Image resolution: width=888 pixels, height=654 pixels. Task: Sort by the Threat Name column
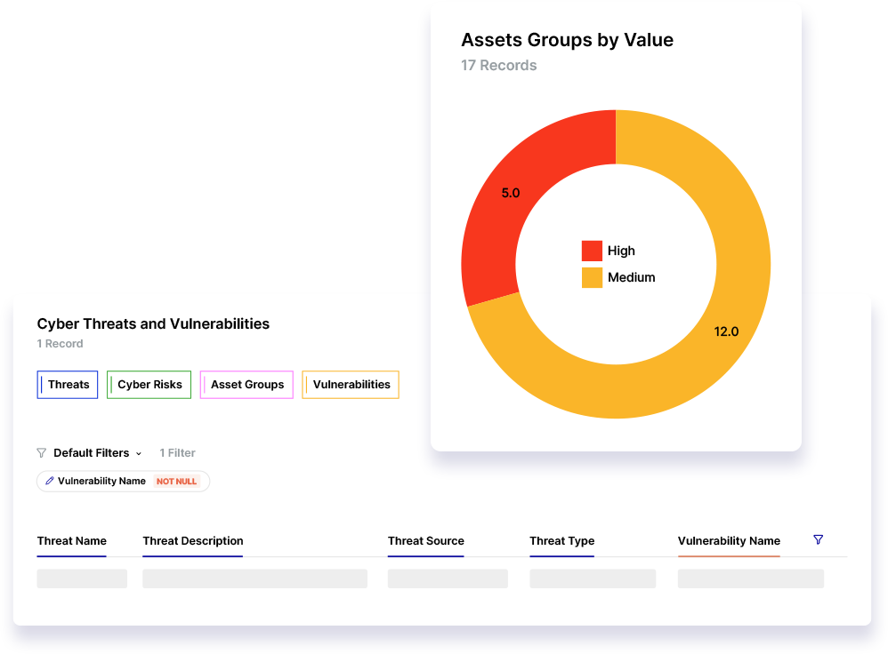click(x=71, y=540)
